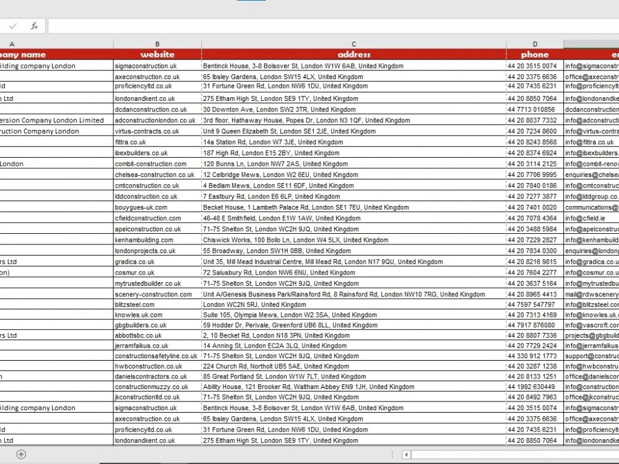Click address '30 Downton Ave, London SW2 3TR'
This screenshot has width=619, height=464.
tap(254, 110)
